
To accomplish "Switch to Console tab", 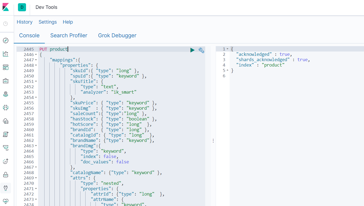I will [x=29, y=35].
